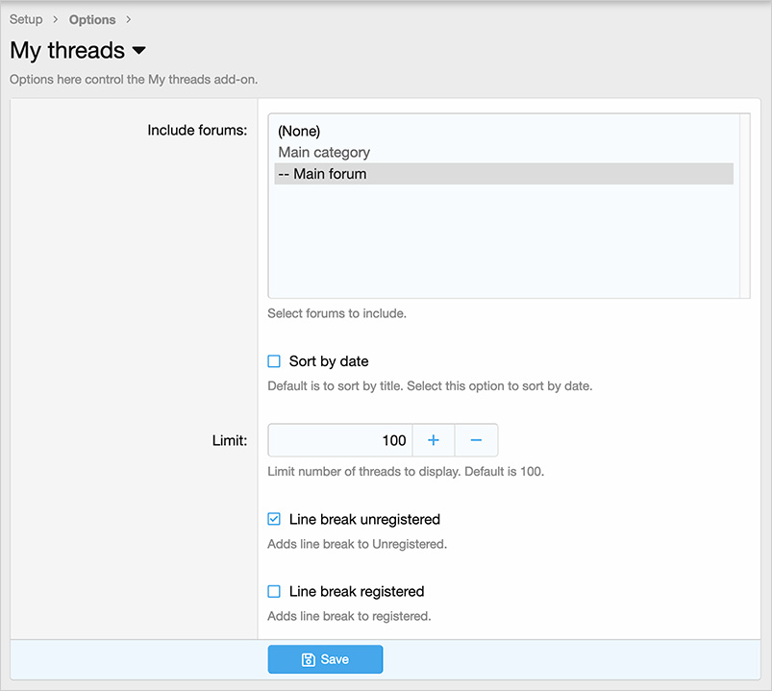Enable the Sort by date checkbox
Image resolution: width=772 pixels, height=691 pixels.
click(274, 361)
